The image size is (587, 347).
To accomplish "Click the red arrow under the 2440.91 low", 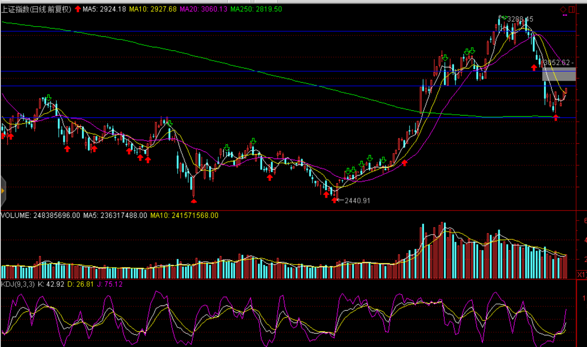I will pyautogui.click(x=334, y=201).
